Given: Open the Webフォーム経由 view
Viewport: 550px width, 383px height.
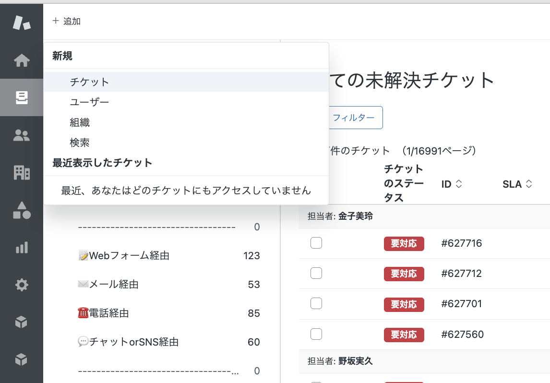Looking at the screenshot, I should 124,256.
